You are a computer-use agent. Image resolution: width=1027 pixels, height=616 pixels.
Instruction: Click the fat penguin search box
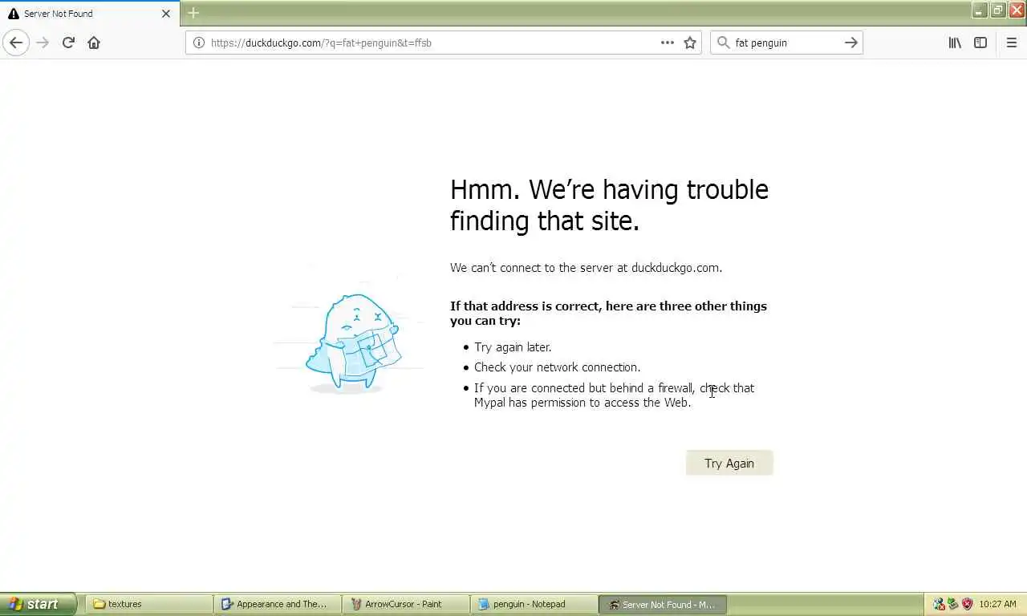(x=786, y=43)
